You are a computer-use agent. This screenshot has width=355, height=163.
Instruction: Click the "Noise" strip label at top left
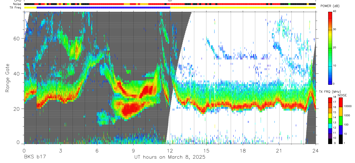tap(18, 4)
